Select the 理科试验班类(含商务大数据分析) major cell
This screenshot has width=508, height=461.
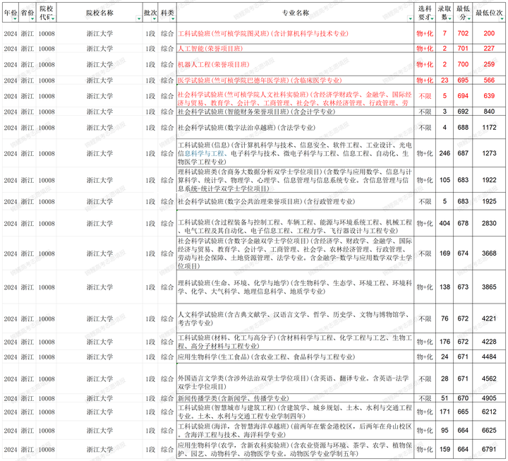295,180
